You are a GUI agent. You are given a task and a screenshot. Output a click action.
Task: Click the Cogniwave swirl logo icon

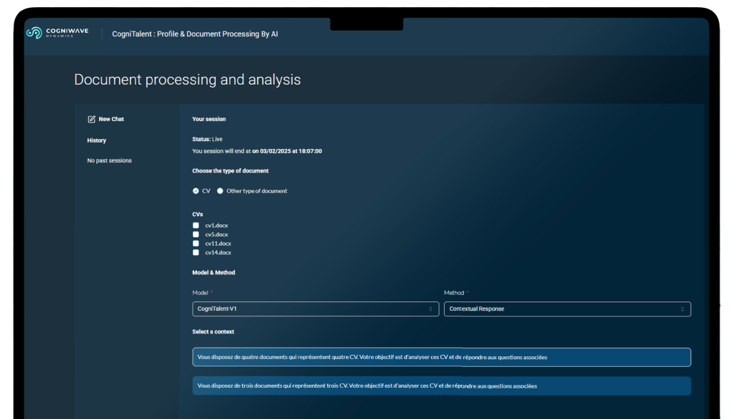(x=34, y=33)
